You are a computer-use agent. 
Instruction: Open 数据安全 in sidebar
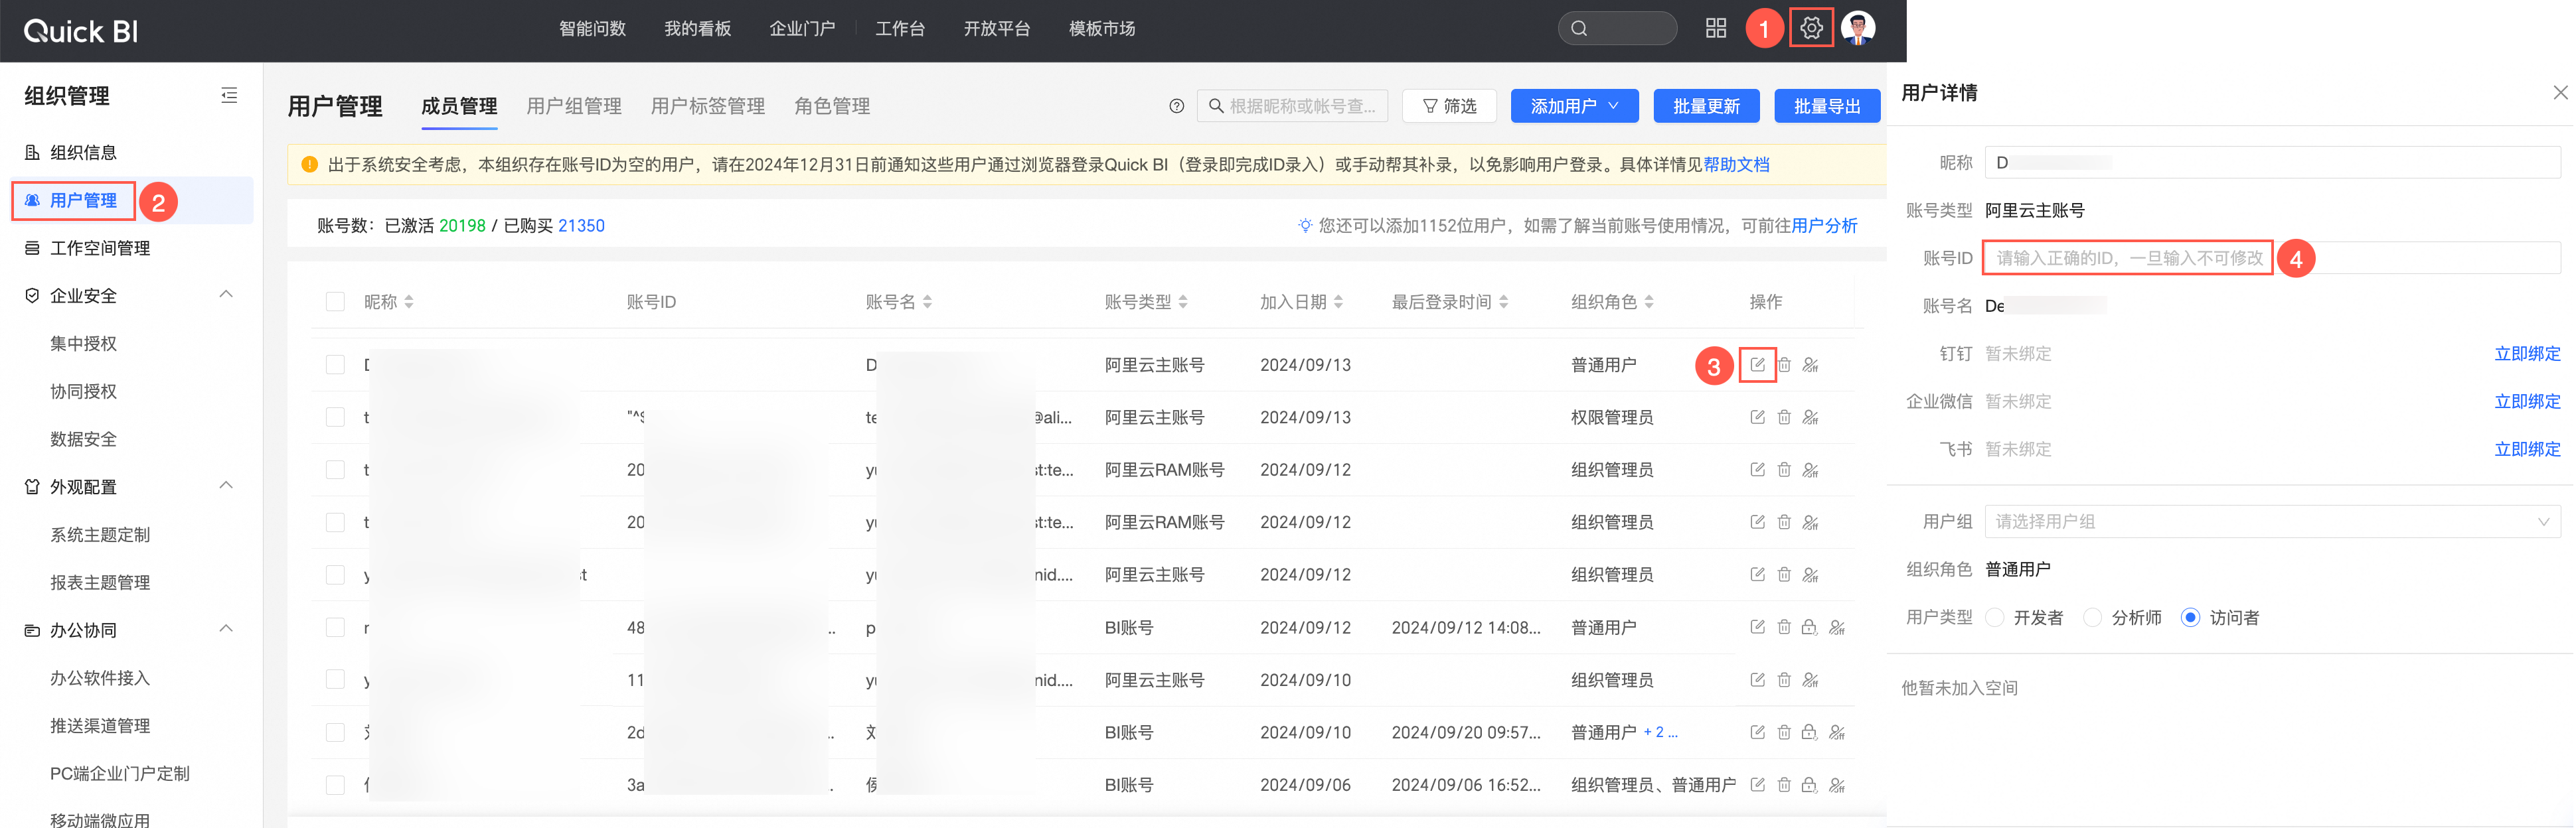pos(83,439)
